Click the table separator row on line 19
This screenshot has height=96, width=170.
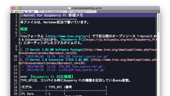64,91
